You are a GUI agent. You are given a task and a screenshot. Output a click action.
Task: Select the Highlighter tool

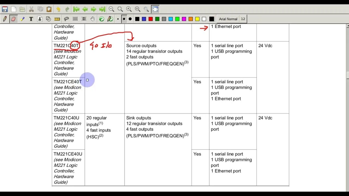point(22,19)
